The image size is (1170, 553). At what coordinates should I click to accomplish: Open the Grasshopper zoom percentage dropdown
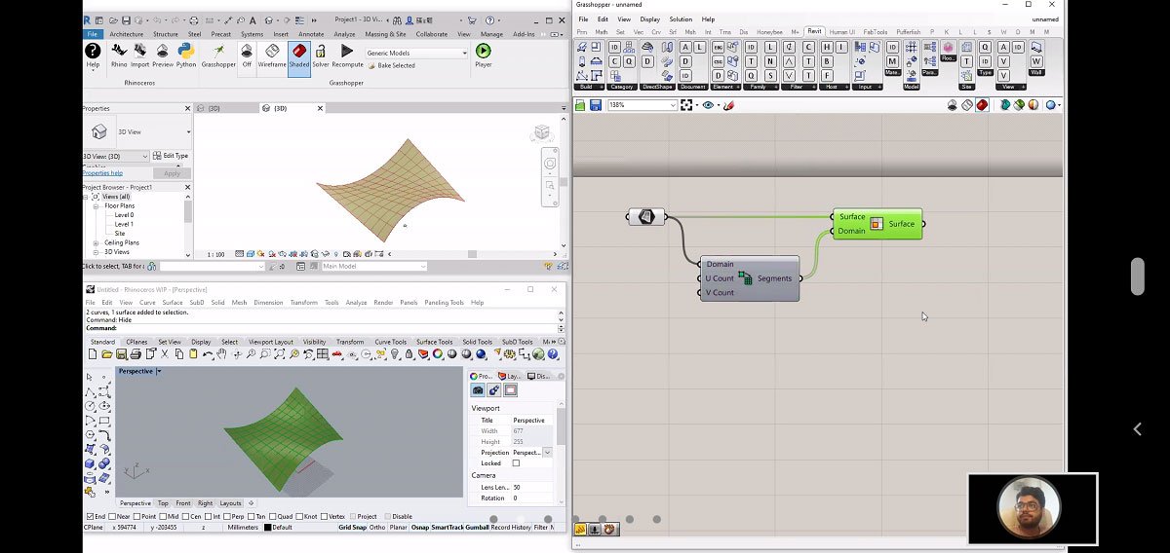(x=672, y=105)
